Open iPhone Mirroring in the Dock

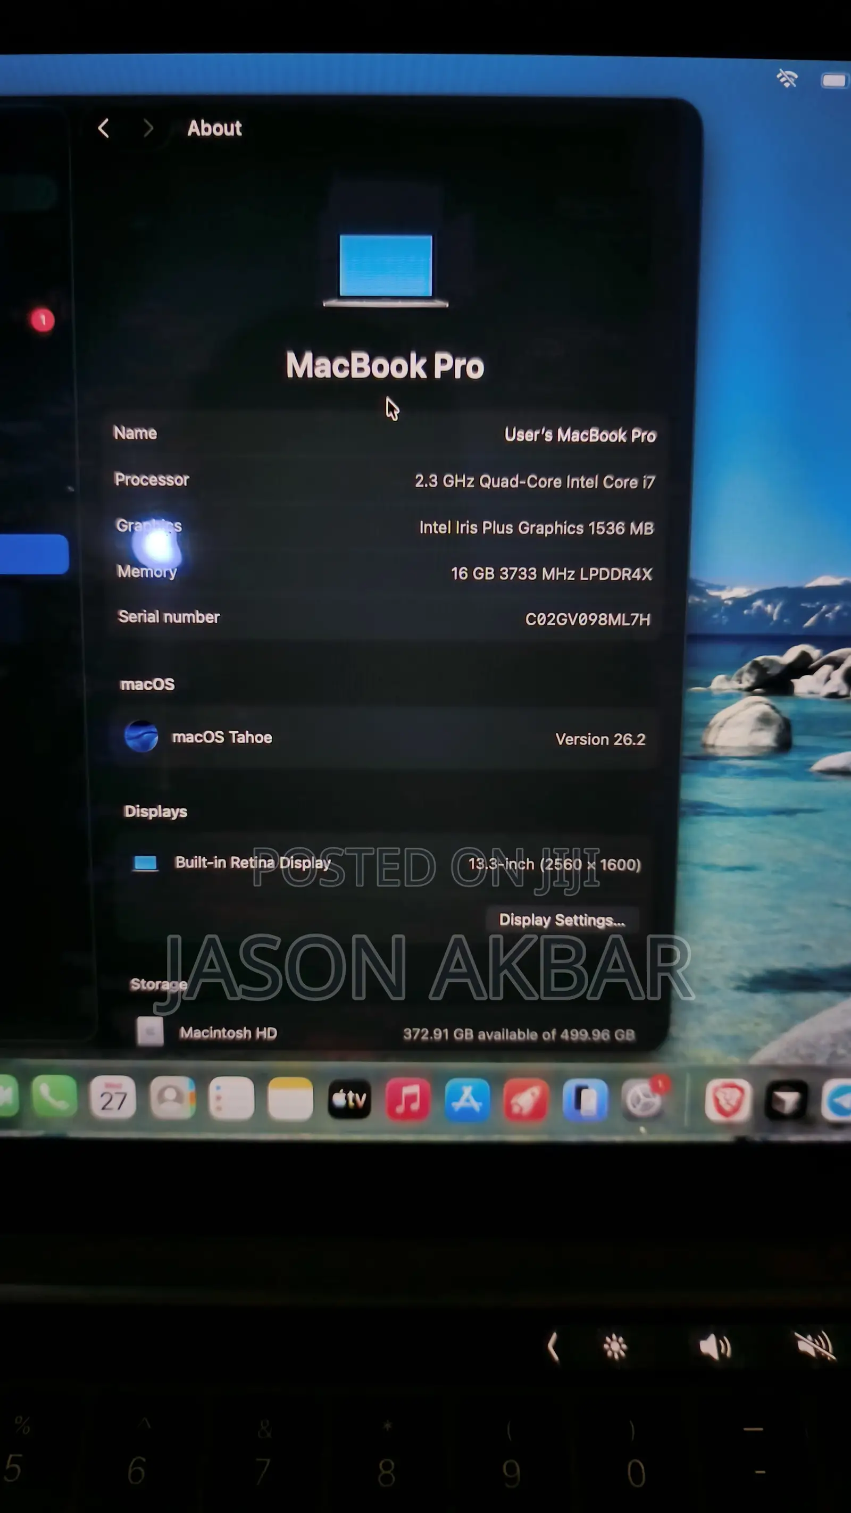585,1101
